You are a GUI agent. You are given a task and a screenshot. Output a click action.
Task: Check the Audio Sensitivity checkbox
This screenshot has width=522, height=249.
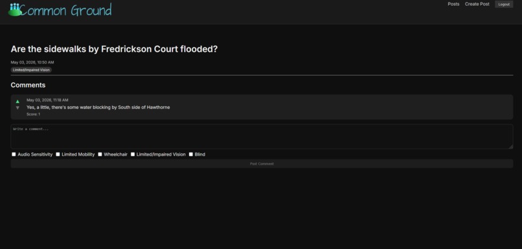tap(14, 154)
